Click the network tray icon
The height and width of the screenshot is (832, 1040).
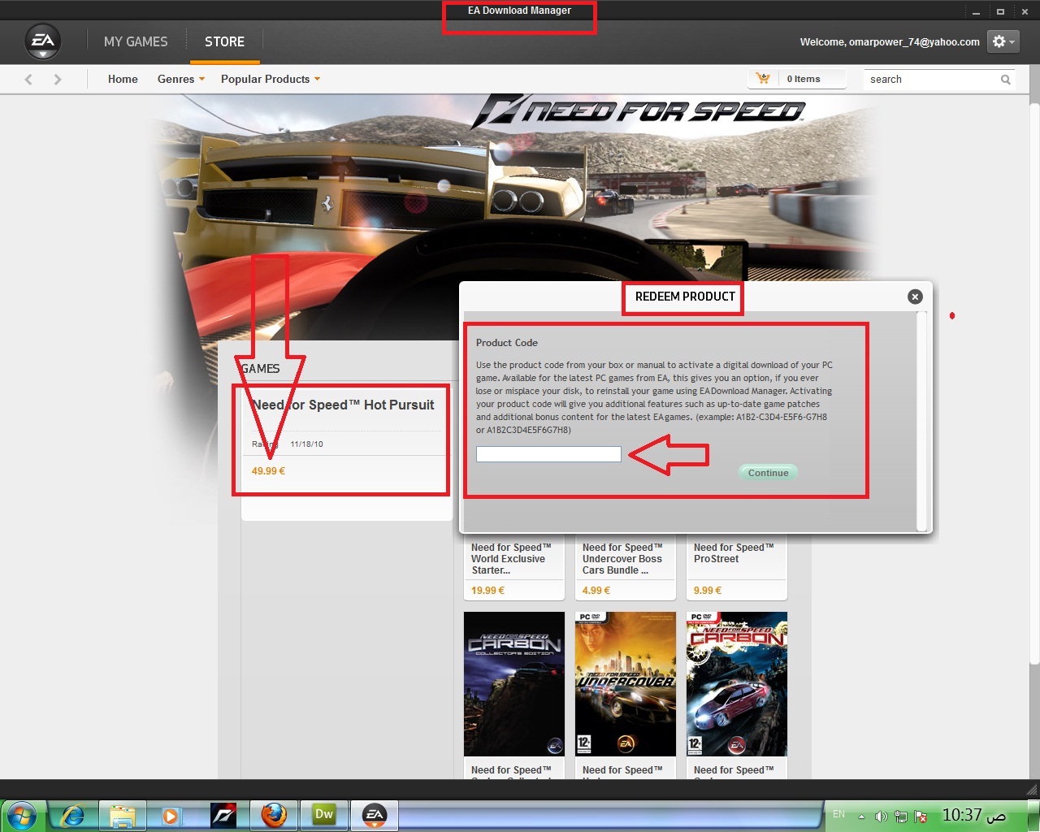pos(901,817)
